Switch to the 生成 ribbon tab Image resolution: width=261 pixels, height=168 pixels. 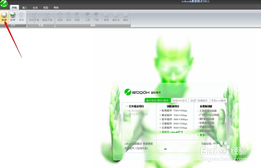[x=35, y=8]
